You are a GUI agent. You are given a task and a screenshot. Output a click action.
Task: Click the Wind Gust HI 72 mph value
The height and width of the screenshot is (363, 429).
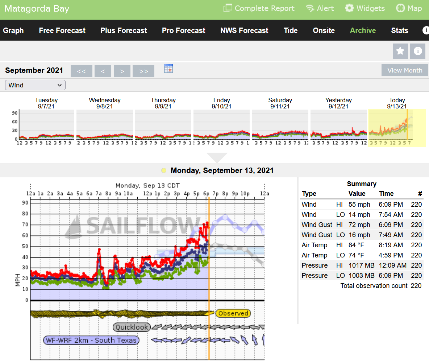point(359,225)
